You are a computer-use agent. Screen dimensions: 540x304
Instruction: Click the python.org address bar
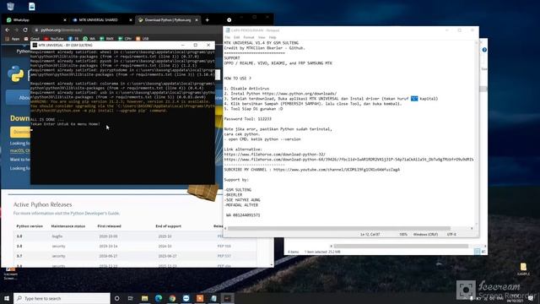click(127, 30)
